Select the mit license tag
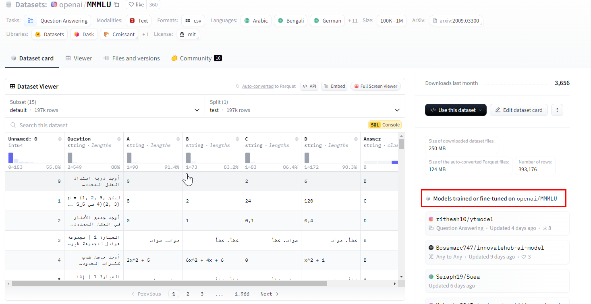The height and width of the screenshot is (304, 591). (188, 34)
